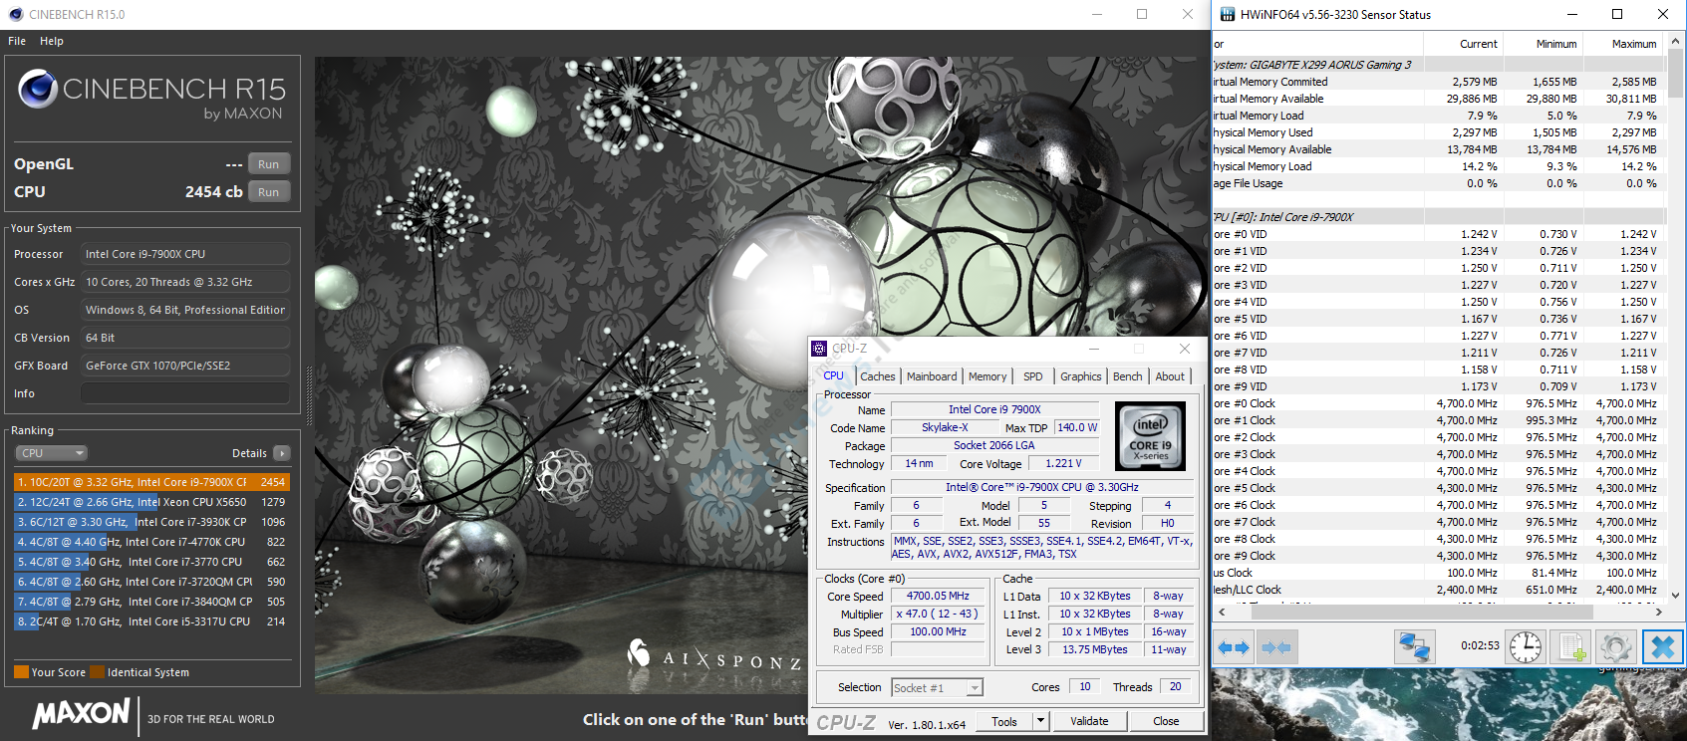Image resolution: width=1687 pixels, height=741 pixels.
Task: Select ranking entry Core i7-3840QM
Action: (x=151, y=602)
